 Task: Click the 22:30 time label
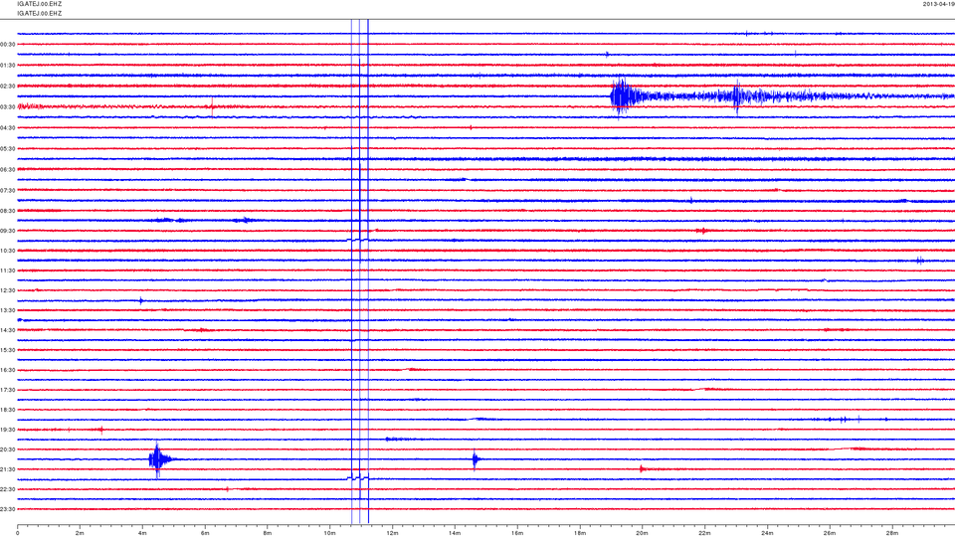click(x=8, y=489)
